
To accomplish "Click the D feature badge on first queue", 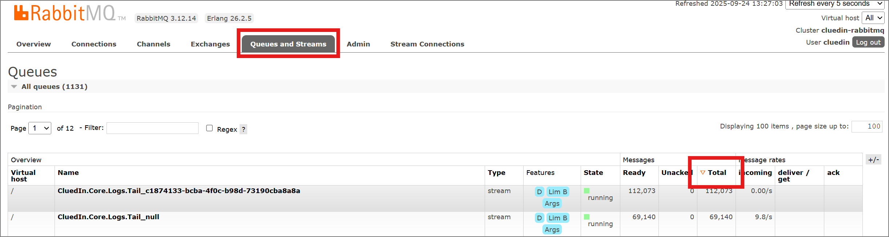I will [x=539, y=192].
